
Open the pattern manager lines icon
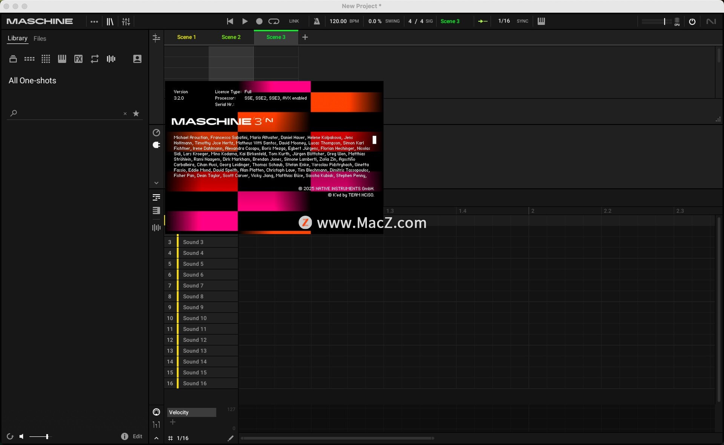tap(156, 210)
